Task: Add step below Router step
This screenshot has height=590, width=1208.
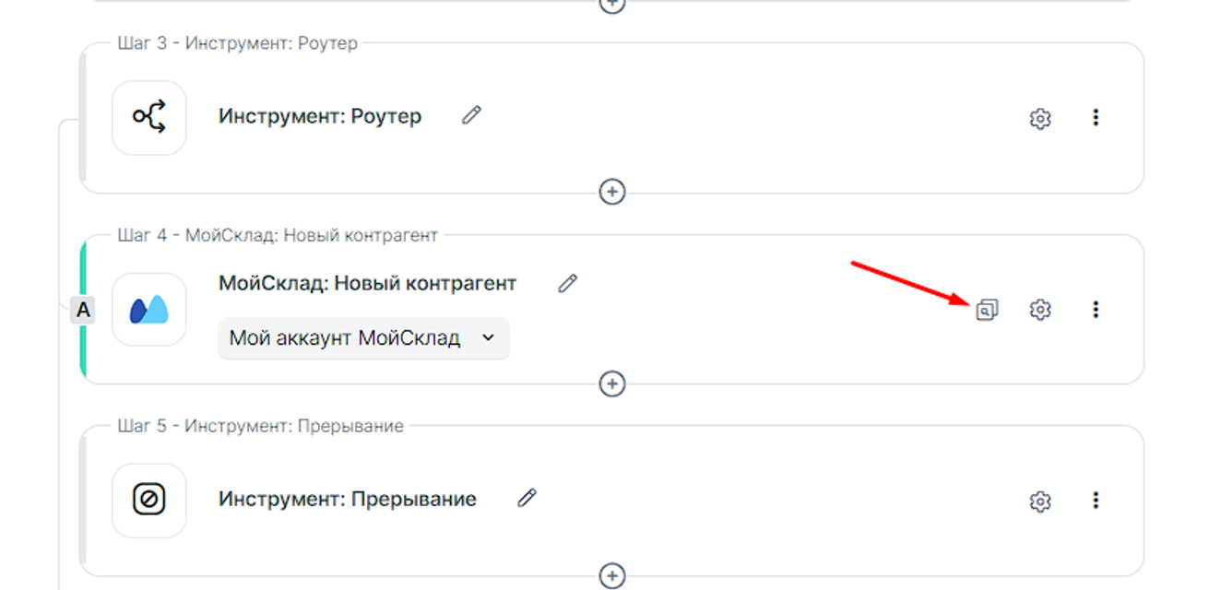Action: 612,192
